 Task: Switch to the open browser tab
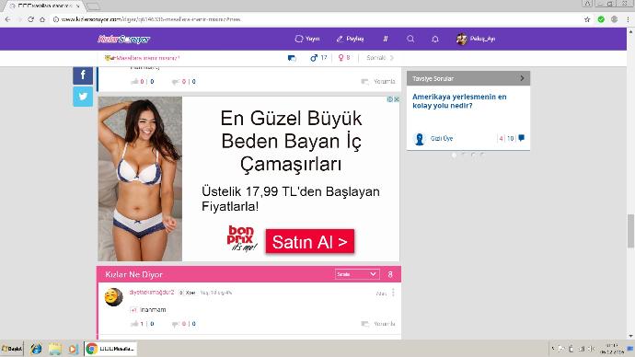tap(44, 6)
